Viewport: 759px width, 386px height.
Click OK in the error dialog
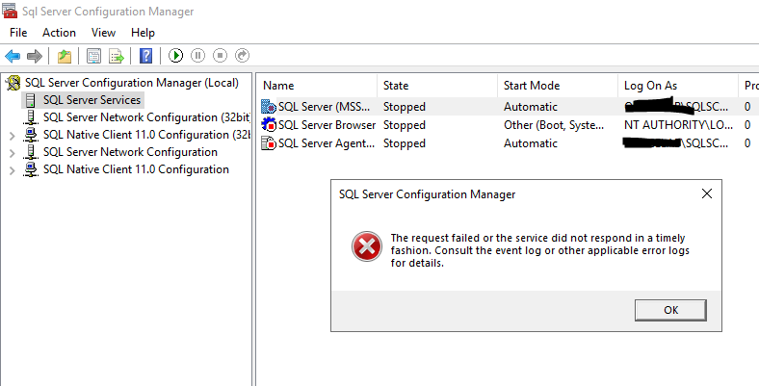[x=670, y=310]
